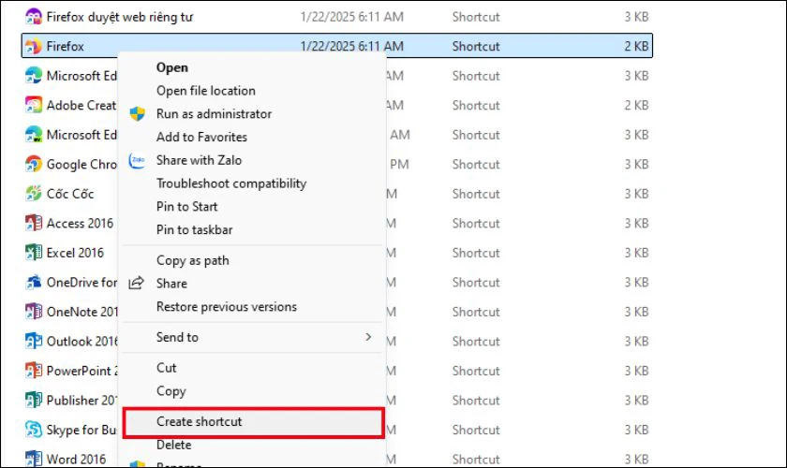Click the "Word 2016" file name
Screen dimensions: 787x468
[x=76, y=459]
